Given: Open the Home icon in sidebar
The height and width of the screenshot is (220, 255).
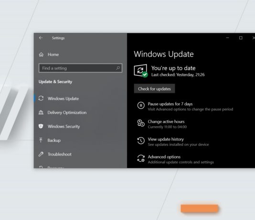Looking at the screenshot, I should click(x=41, y=54).
